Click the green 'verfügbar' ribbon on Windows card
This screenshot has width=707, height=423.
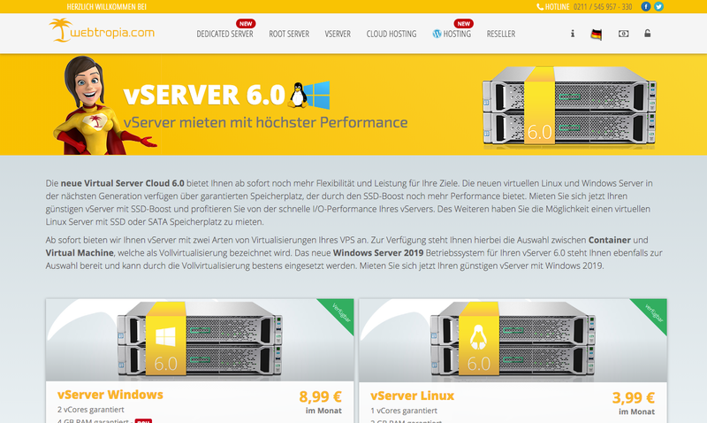340,312
